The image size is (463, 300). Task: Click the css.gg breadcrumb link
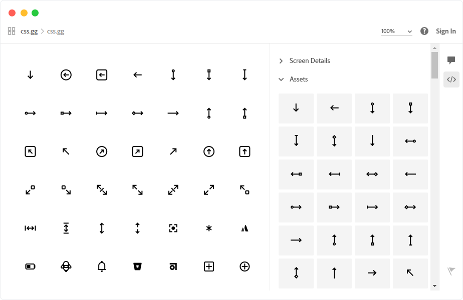click(x=29, y=31)
